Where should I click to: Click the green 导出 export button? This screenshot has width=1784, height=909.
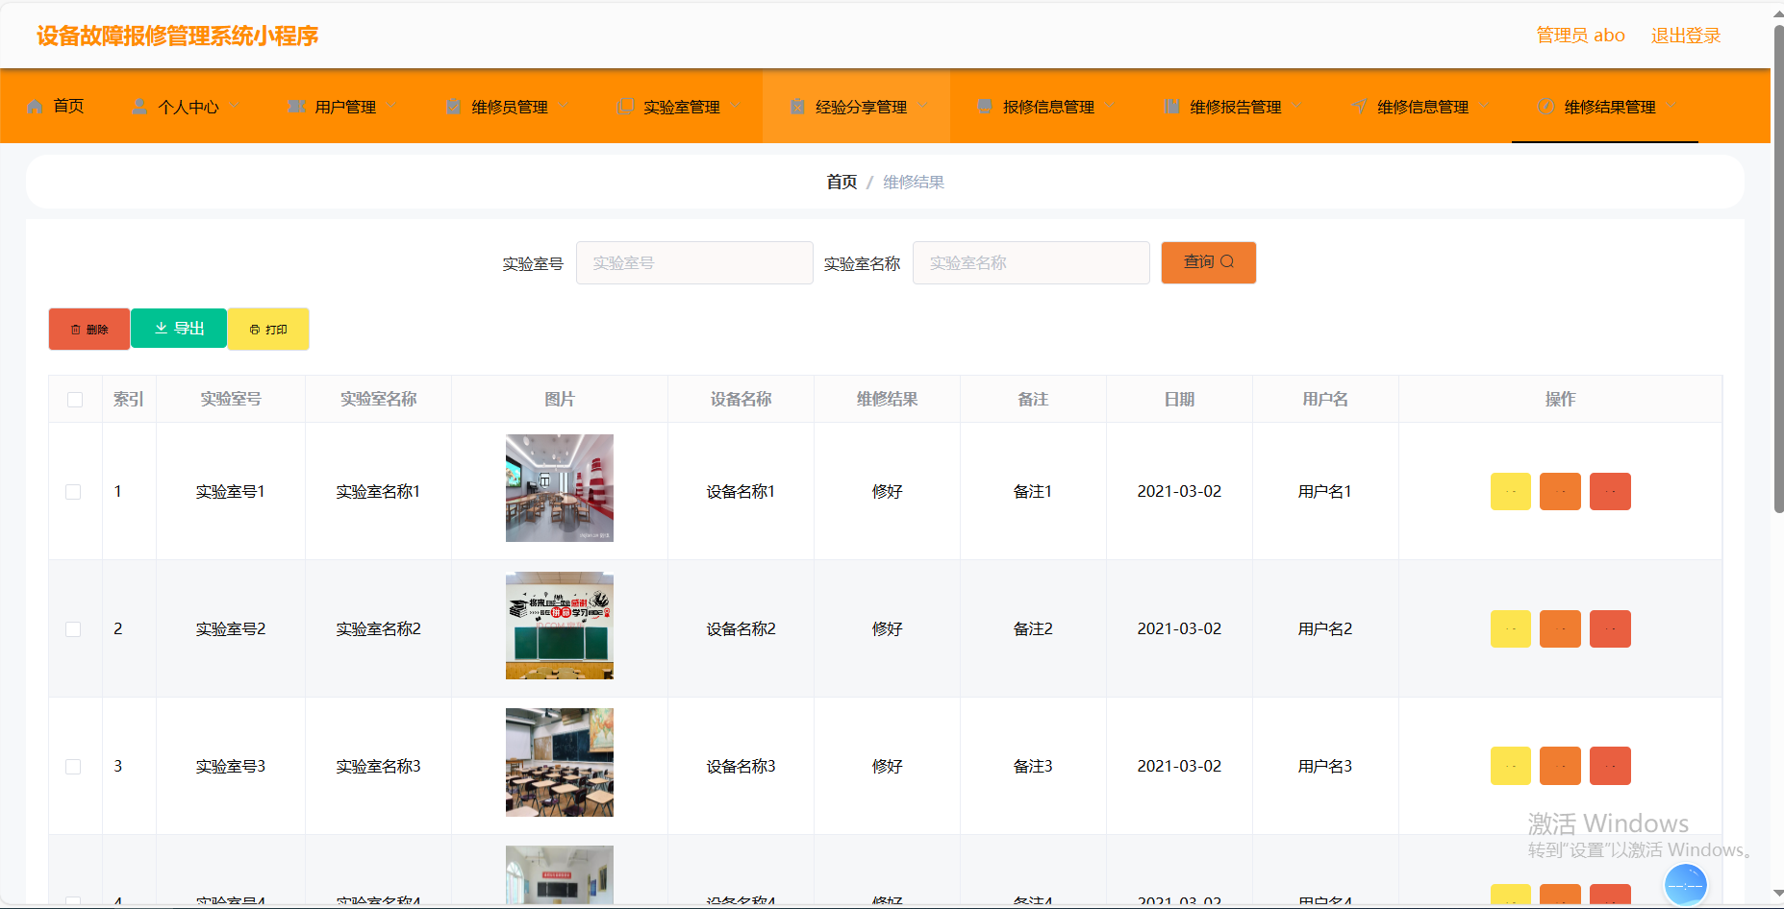[179, 329]
